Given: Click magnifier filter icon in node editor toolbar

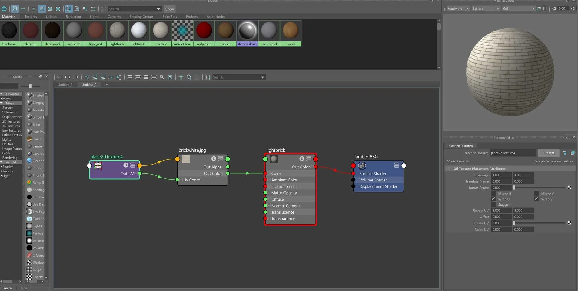Looking at the screenshot, I should tap(162, 77).
